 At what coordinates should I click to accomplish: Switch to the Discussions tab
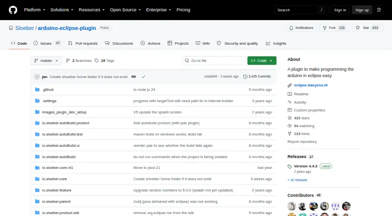(x=119, y=43)
